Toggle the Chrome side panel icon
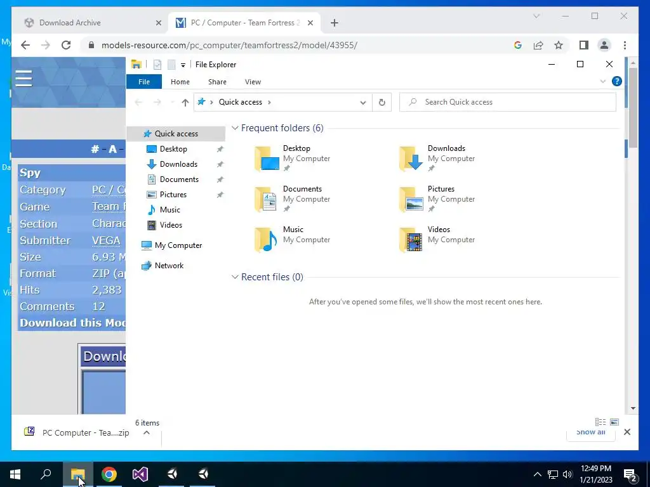Image resolution: width=650 pixels, height=487 pixels. (x=584, y=45)
